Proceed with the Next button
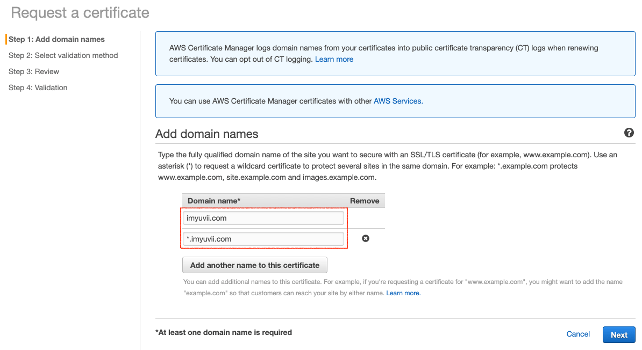The height and width of the screenshot is (350, 642). pos(619,335)
